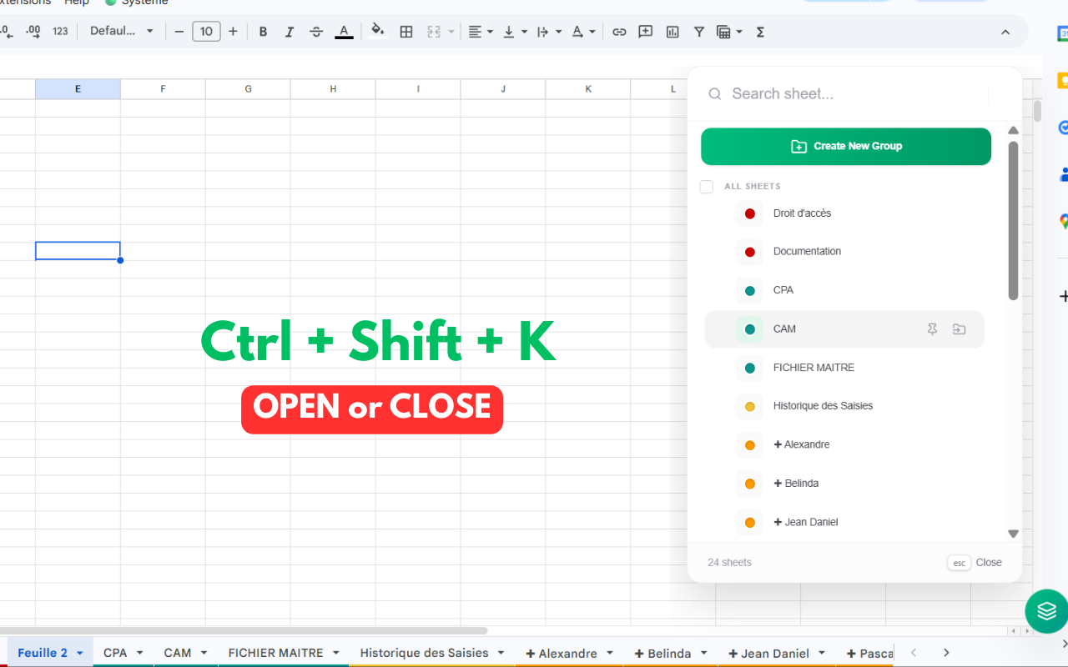Screen dimensions: 1068x667
Task: Pin the CAM sheet
Action: tap(932, 329)
